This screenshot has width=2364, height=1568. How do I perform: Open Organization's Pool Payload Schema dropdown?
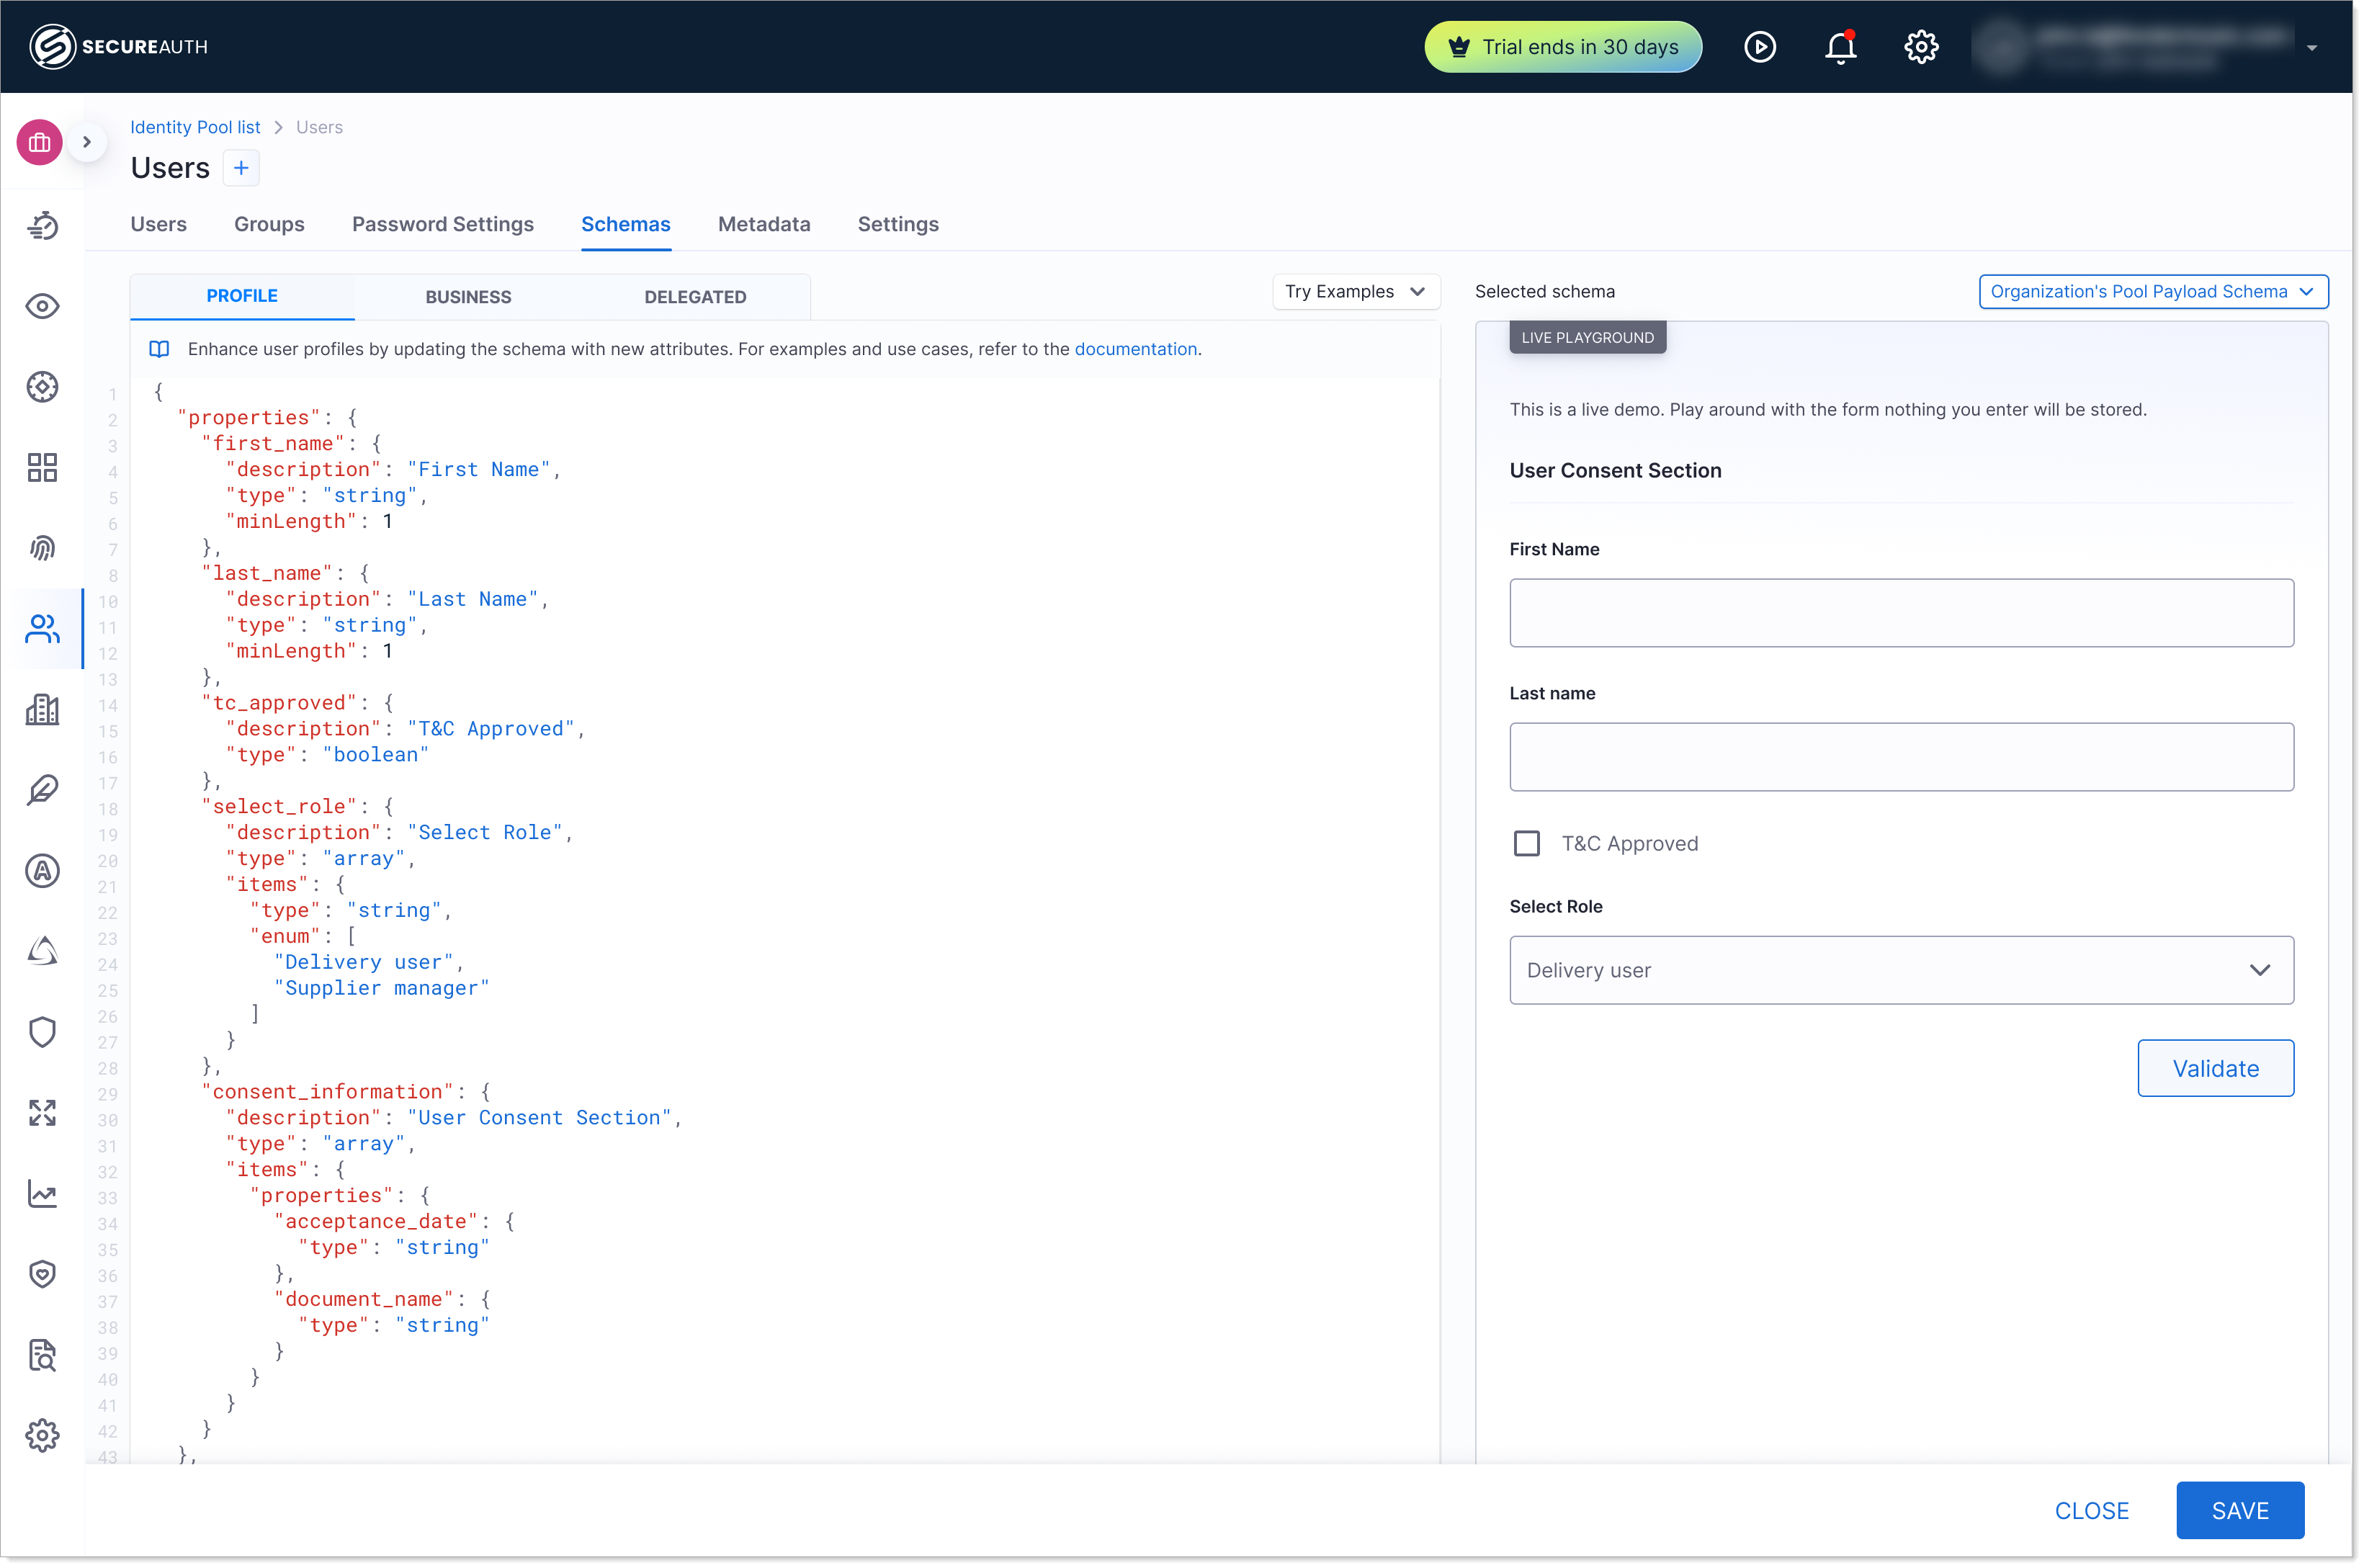[2152, 292]
